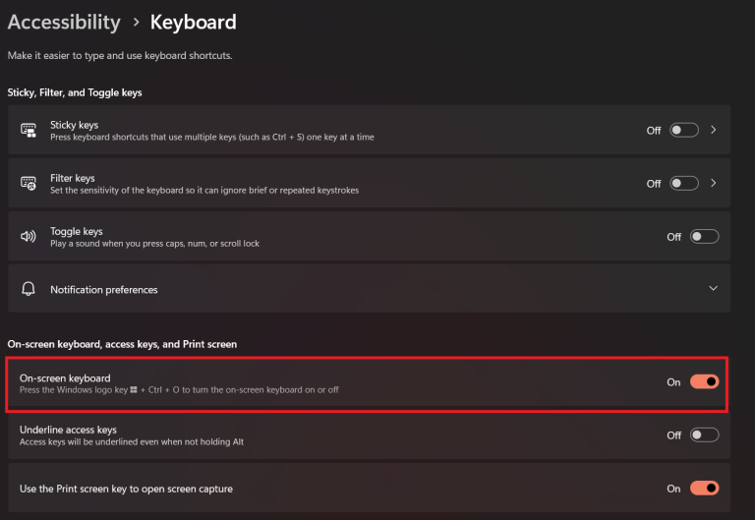Turn on the Filter keys switch
Screen dimensions: 755x520
[x=684, y=183]
